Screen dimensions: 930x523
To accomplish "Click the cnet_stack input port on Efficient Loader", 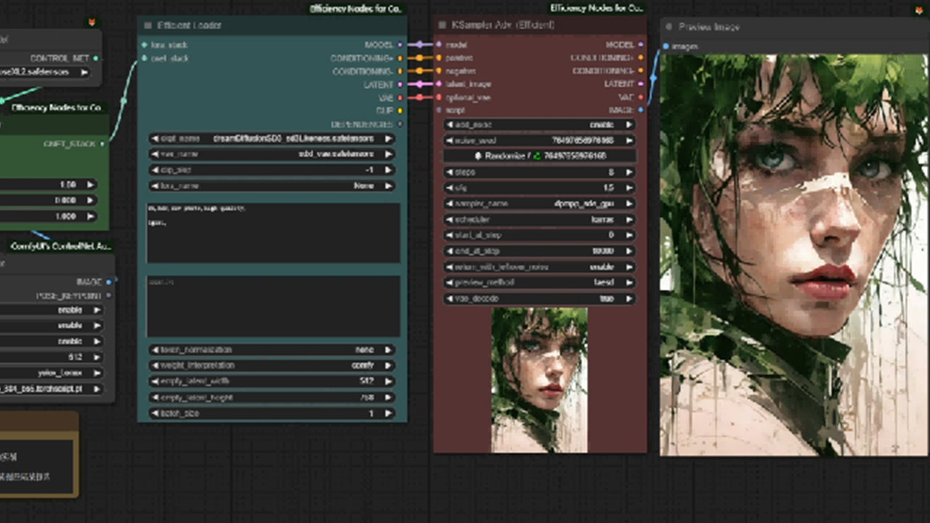I will pyautogui.click(x=144, y=58).
